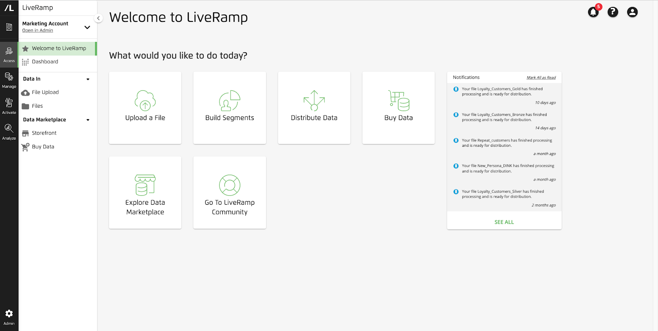Open the notifications bell icon
The width and height of the screenshot is (658, 331).
coord(593,12)
